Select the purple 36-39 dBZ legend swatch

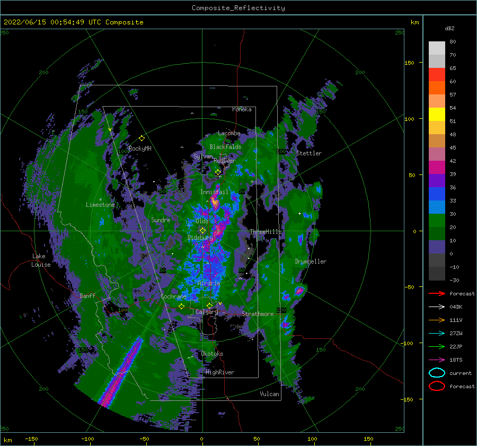click(x=437, y=181)
